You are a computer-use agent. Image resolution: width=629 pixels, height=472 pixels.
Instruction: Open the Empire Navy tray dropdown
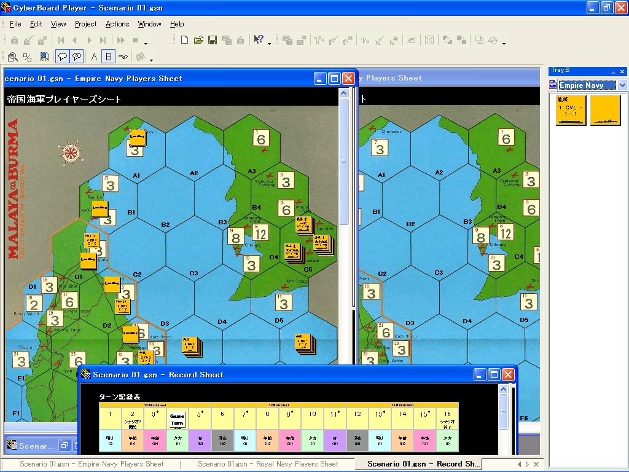[x=622, y=85]
